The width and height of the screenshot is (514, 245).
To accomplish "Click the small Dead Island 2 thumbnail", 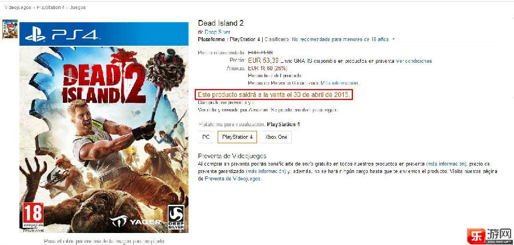I will (10, 29).
